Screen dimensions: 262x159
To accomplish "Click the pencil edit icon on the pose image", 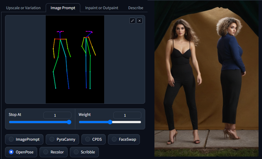I will pyautogui.click(x=132, y=21).
